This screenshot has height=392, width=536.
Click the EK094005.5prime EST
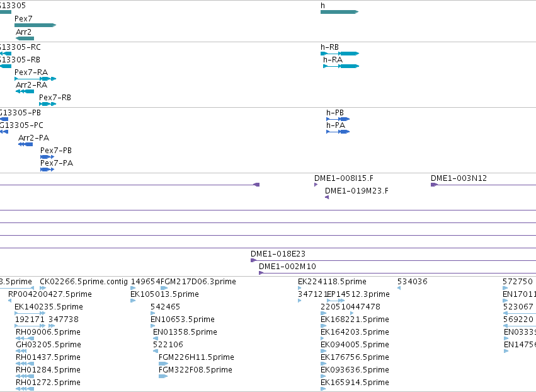click(323, 351)
